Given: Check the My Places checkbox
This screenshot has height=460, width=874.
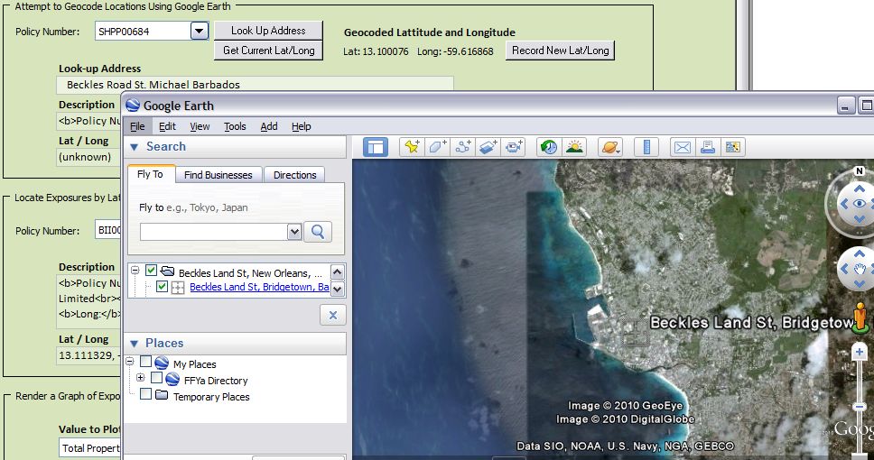Looking at the screenshot, I should pyautogui.click(x=145, y=362).
